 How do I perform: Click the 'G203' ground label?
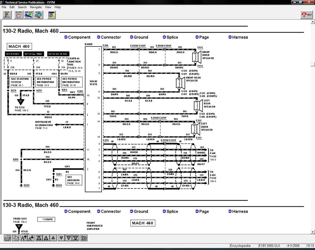(26, 185)
